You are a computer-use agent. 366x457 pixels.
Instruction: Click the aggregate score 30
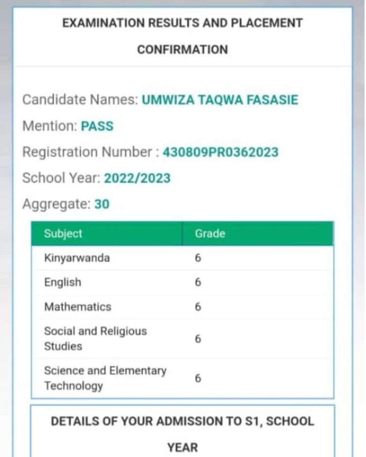click(102, 204)
